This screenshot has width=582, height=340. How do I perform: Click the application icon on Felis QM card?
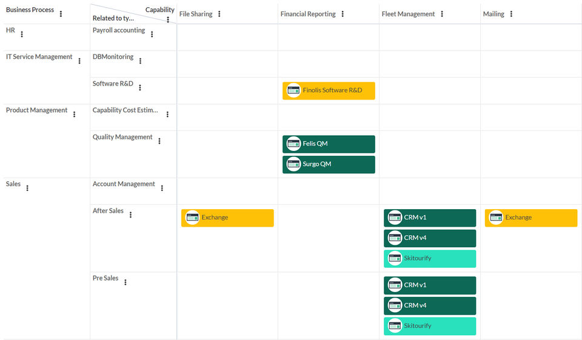293,144
